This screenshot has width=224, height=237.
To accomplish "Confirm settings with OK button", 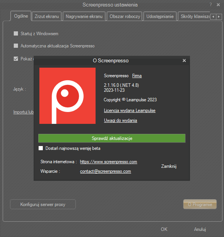I will 164,229.
